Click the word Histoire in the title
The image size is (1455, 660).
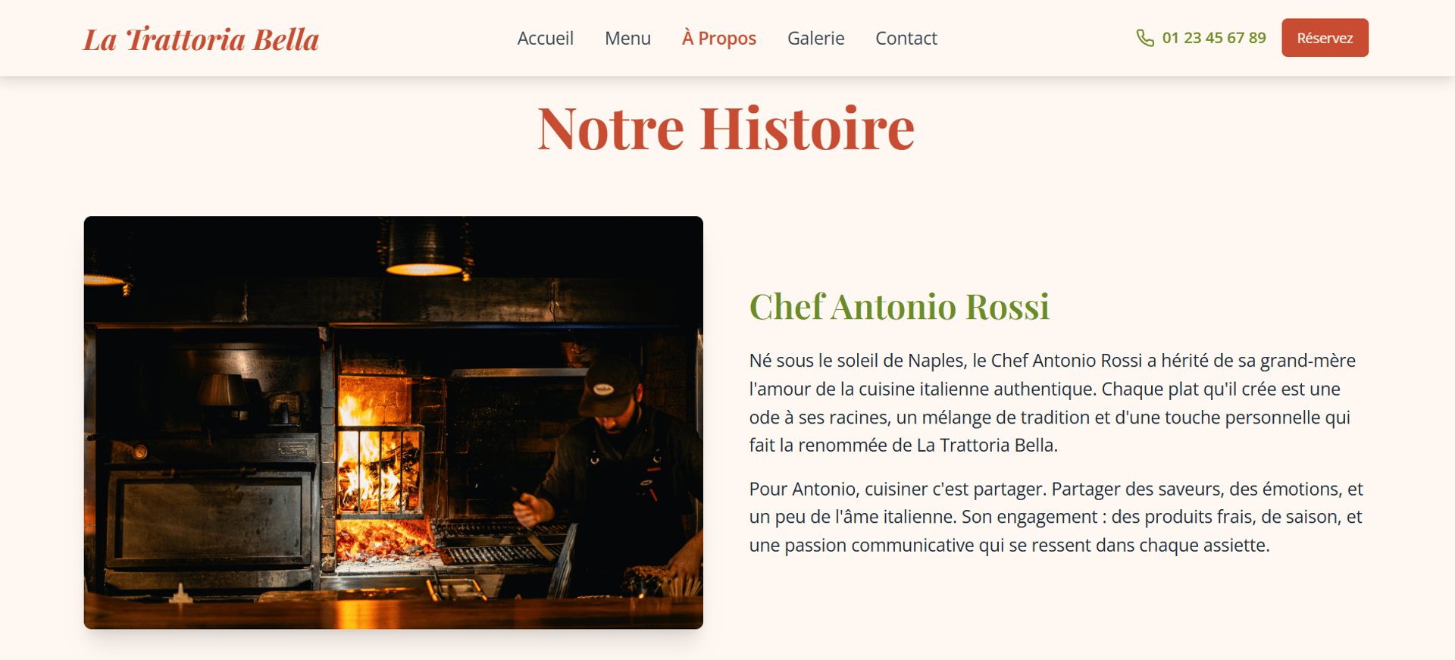[x=807, y=127]
